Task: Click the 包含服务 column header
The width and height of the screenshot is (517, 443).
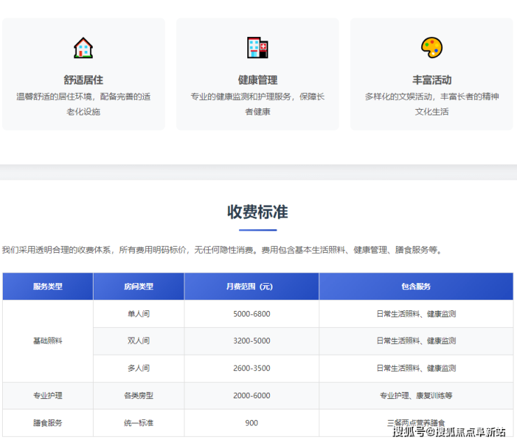Action: (x=416, y=286)
